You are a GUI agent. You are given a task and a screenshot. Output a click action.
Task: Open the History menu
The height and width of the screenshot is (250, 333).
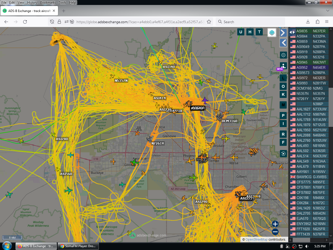tap(32, 3)
